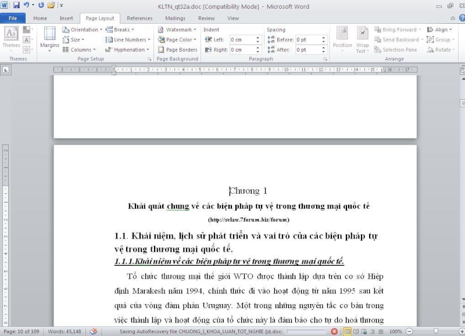
Task: Open the File menu
Action: pos(13,18)
